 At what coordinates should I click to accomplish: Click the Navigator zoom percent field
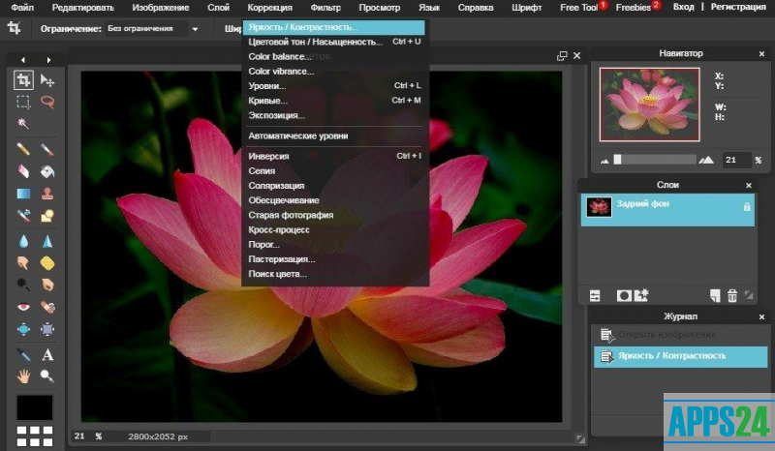point(736,160)
